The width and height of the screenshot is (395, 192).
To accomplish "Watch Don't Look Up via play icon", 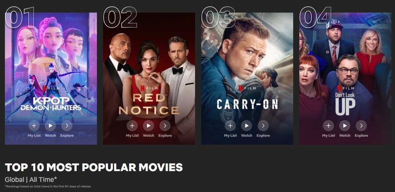I will (x=345, y=126).
